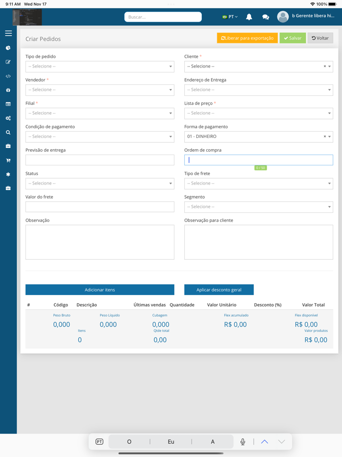Viewport: 342px width, 457px height.
Task: Open the notifications bell
Action: (249, 17)
